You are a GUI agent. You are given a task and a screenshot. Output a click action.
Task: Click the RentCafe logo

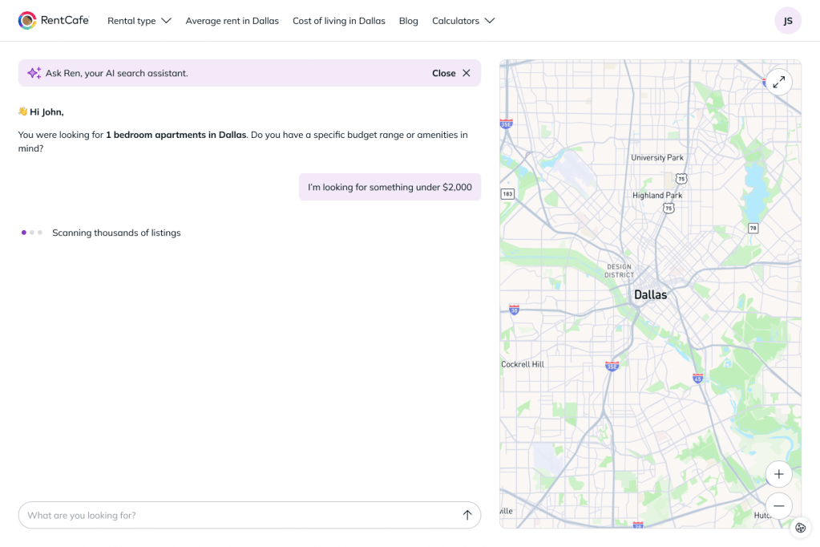[54, 20]
